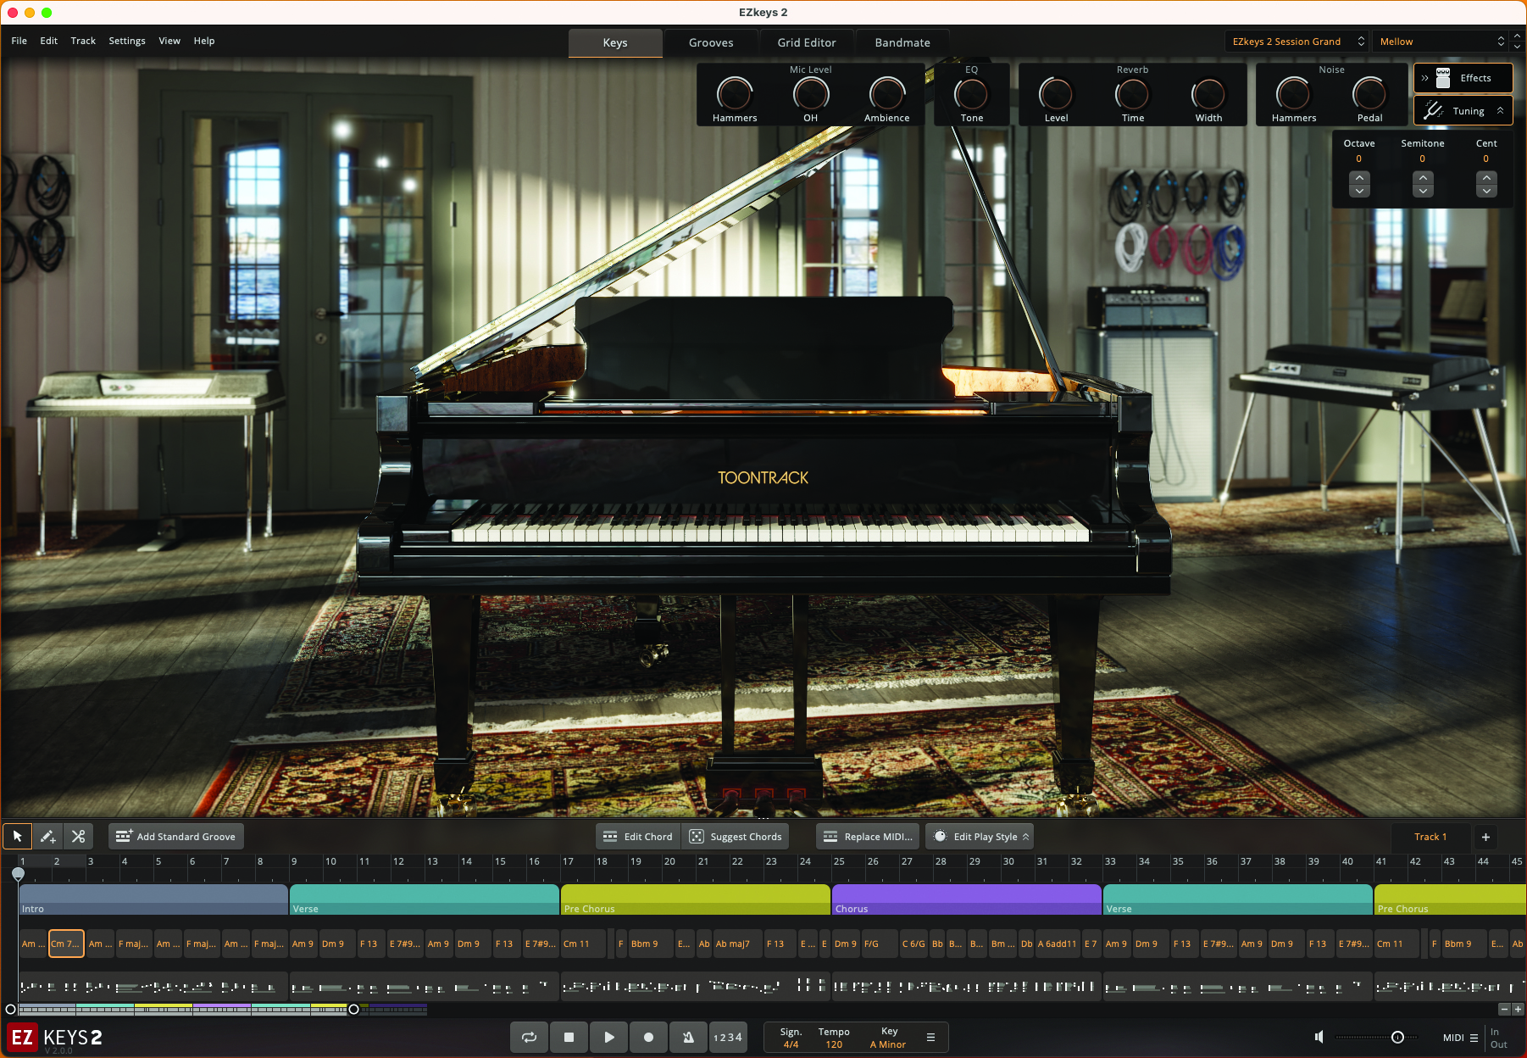
Task: Add a new track with plus button
Action: (x=1485, y=837)
